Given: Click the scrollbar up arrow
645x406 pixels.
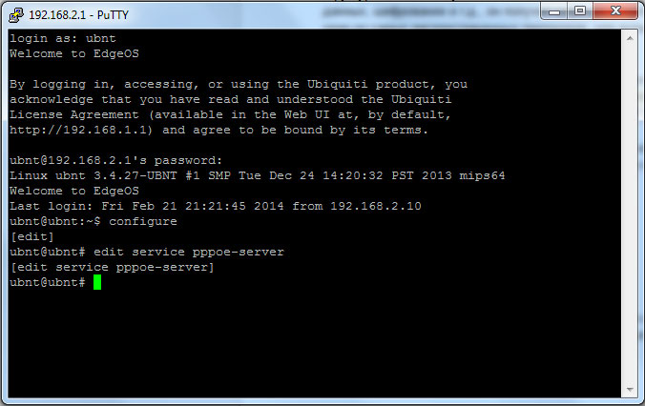Looking at the screenshot, I should click(629, 35).
